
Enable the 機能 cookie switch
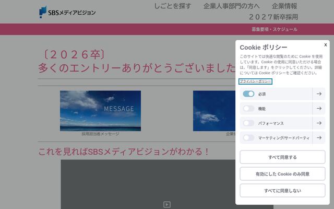point(248,109)
